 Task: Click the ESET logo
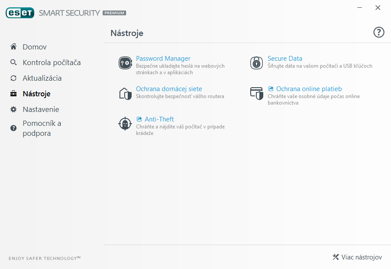pyautogui.click(x=20, y=13)
